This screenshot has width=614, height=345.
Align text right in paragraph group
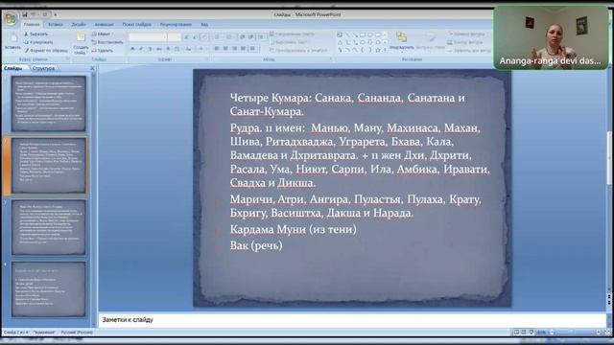coord(234,49)
